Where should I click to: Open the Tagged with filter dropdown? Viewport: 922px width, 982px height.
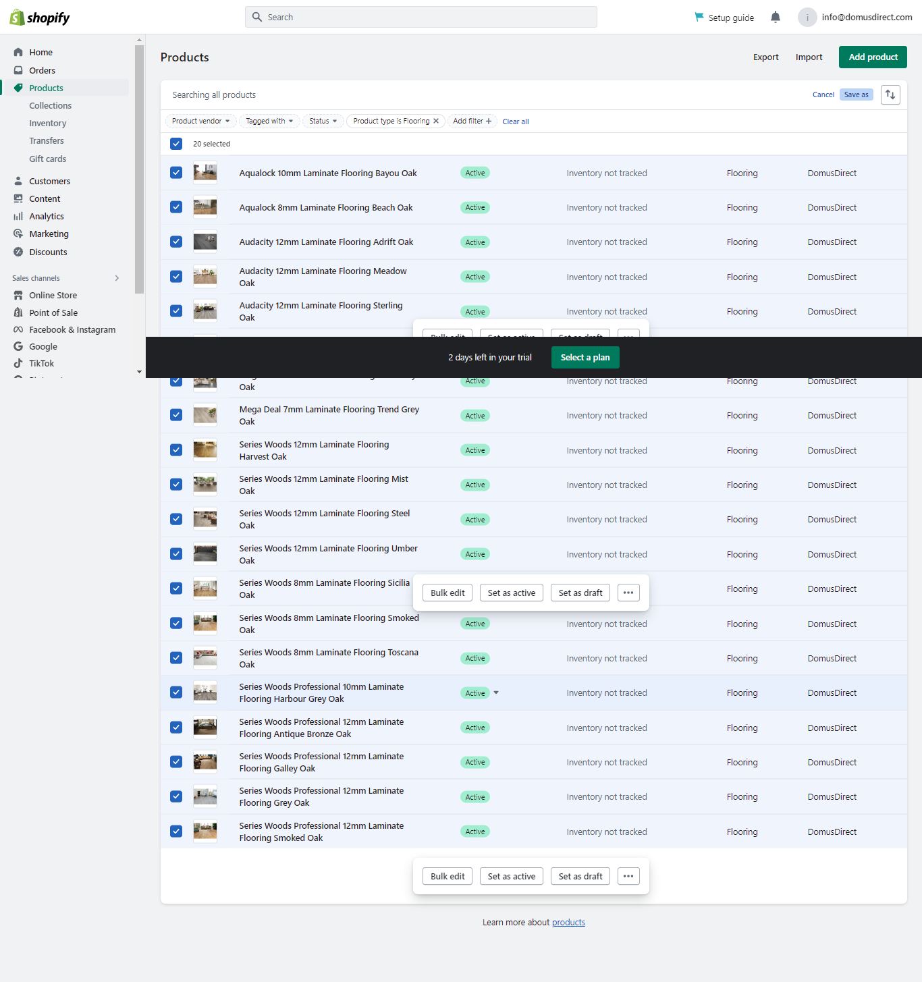(x=269, y=121)
